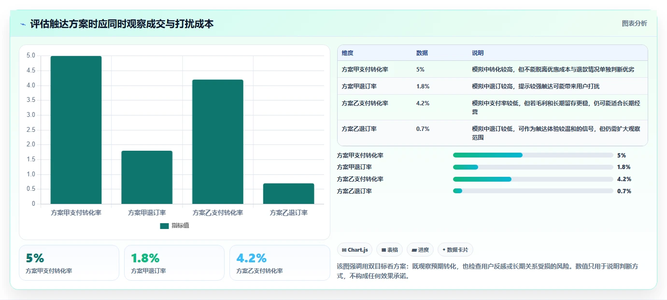Click the 方案甲支付转化率 x-axis label

coord(76,213)
